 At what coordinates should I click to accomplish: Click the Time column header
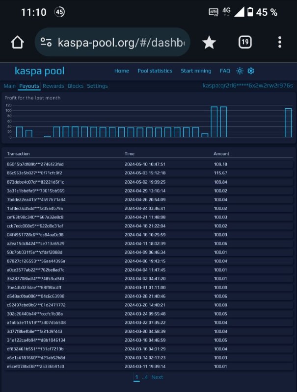[130, 154]
